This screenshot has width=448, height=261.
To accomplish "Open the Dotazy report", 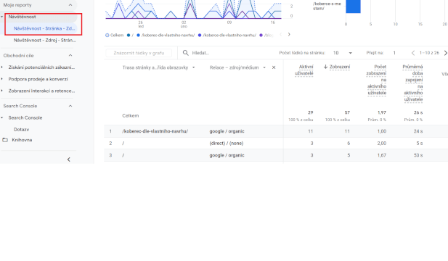I will point(22,130).
